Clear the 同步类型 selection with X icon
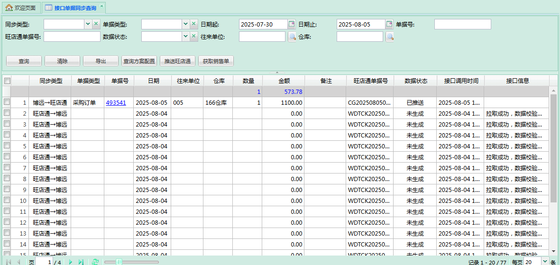 click(x=96, y=24)
